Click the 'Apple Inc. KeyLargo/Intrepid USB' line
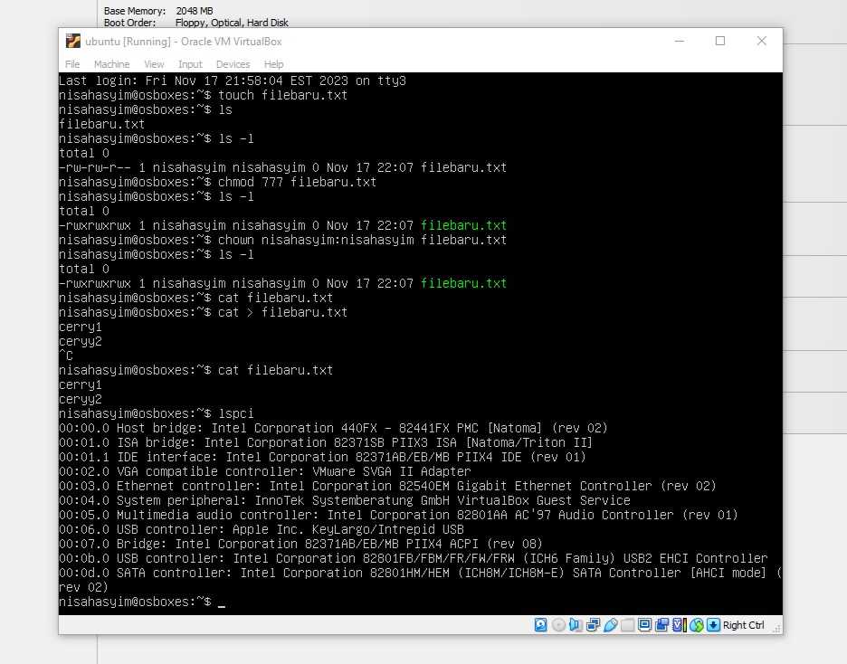Image resolution: width=847 pixels, height=664 pixels. (x=262, y=529)
